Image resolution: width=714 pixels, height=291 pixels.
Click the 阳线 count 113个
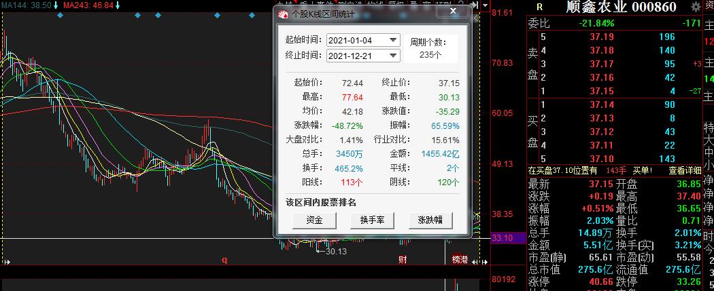[352, 182]
